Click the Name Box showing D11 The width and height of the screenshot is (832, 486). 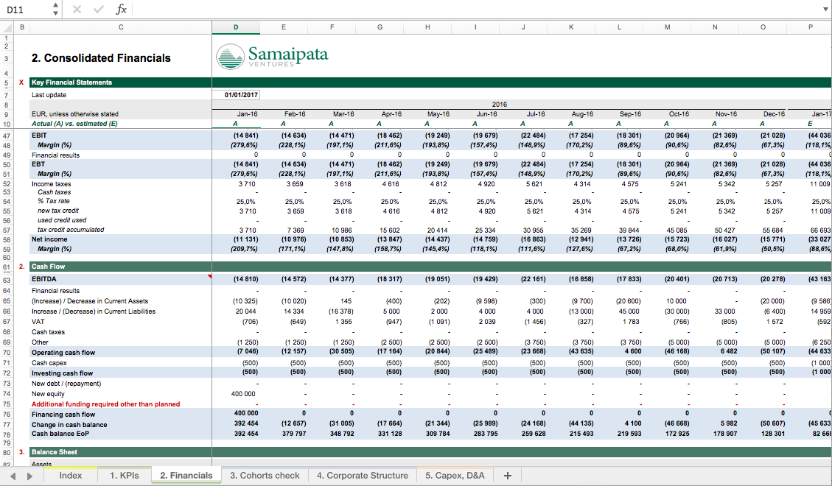[27, 10]
